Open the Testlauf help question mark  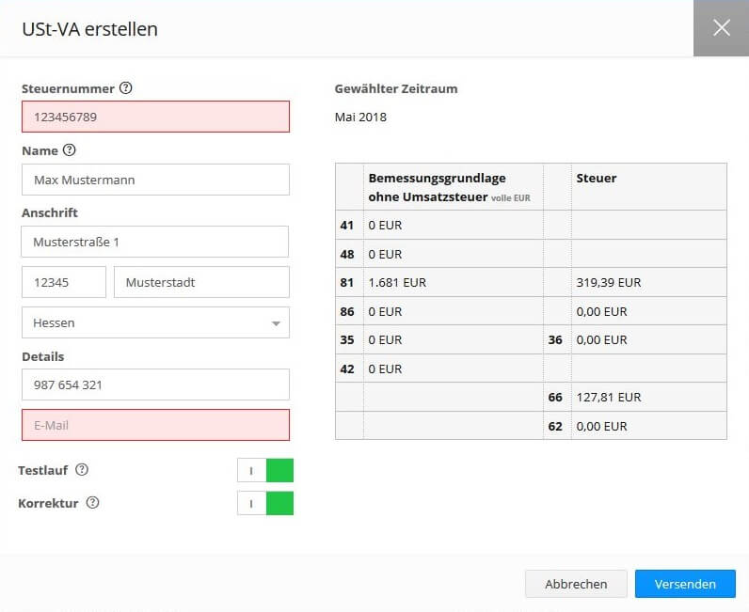82,470
